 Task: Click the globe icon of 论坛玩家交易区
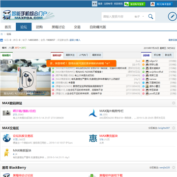point(6,138)
